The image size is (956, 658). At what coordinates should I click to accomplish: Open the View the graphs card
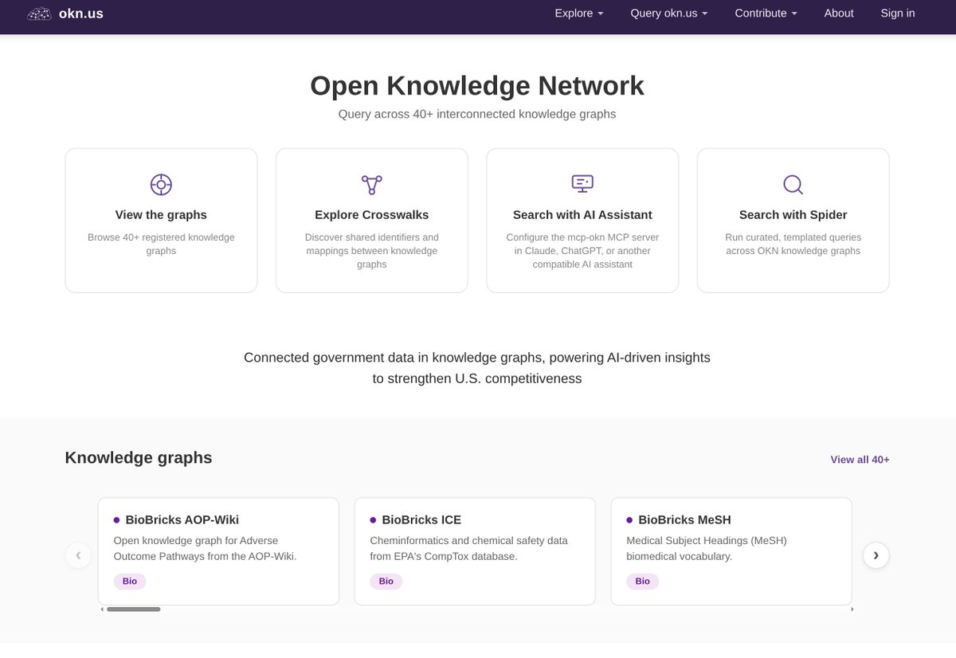pos(161,221)
